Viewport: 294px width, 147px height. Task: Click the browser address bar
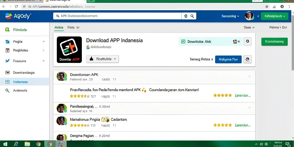pos(142,7)
